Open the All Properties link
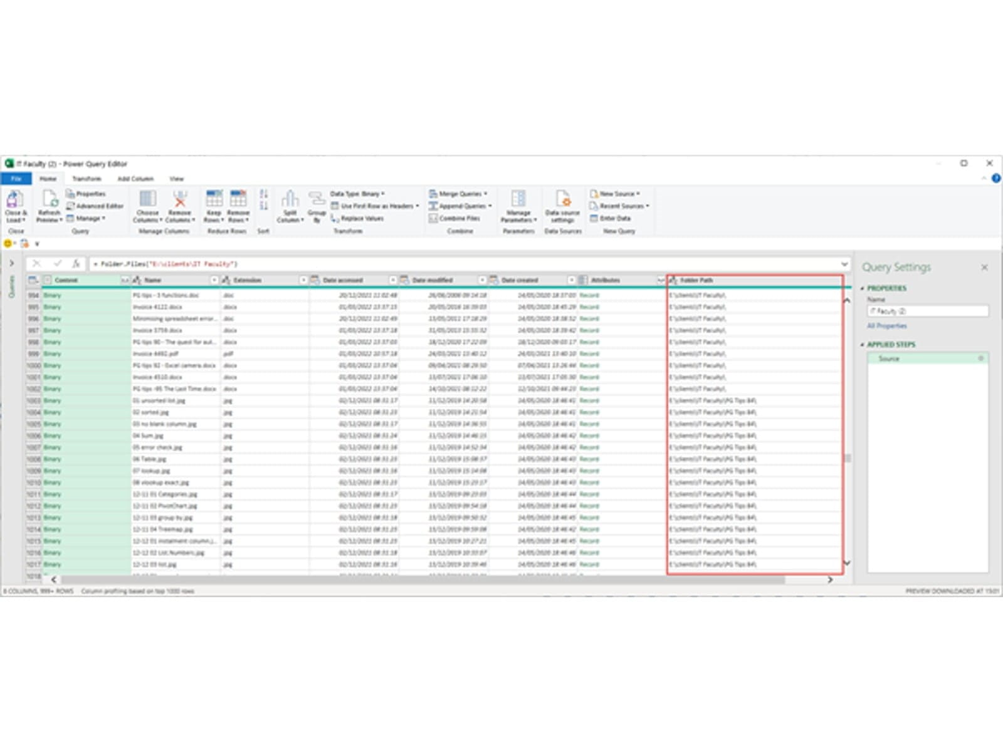The image size is (1003, 752). pos(886,326)
